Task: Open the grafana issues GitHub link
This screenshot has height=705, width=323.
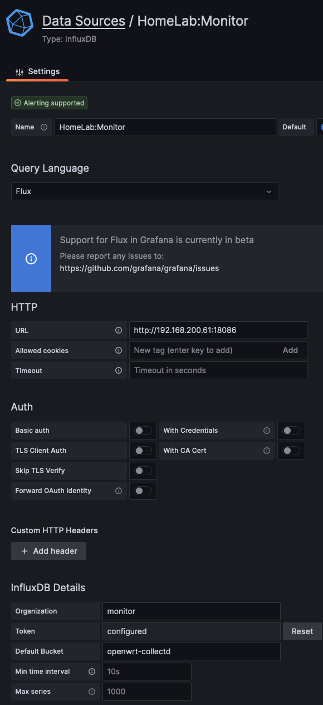Action: click(x=139, y=268)
